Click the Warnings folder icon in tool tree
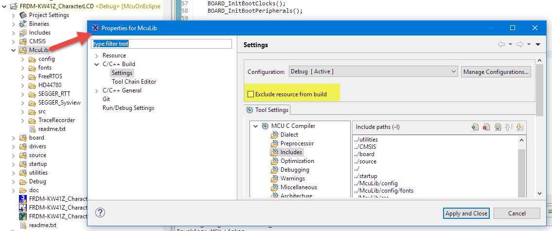The width and height of the screenshot is (552, 231). (274, 178)
